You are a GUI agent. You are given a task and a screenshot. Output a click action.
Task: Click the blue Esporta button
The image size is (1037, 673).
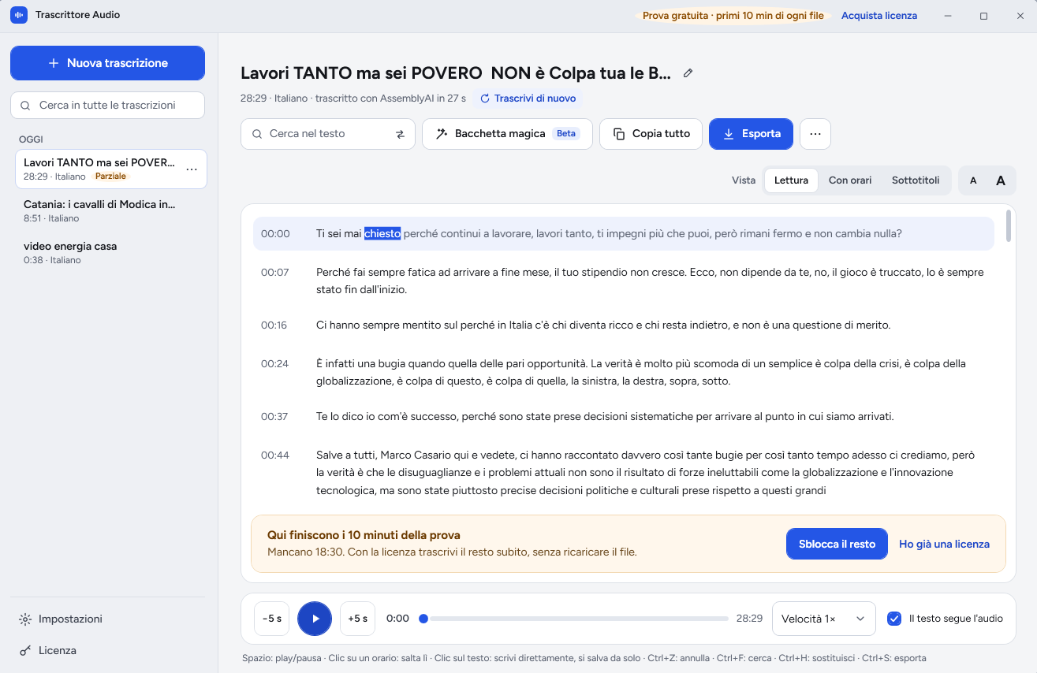(752, 134)
